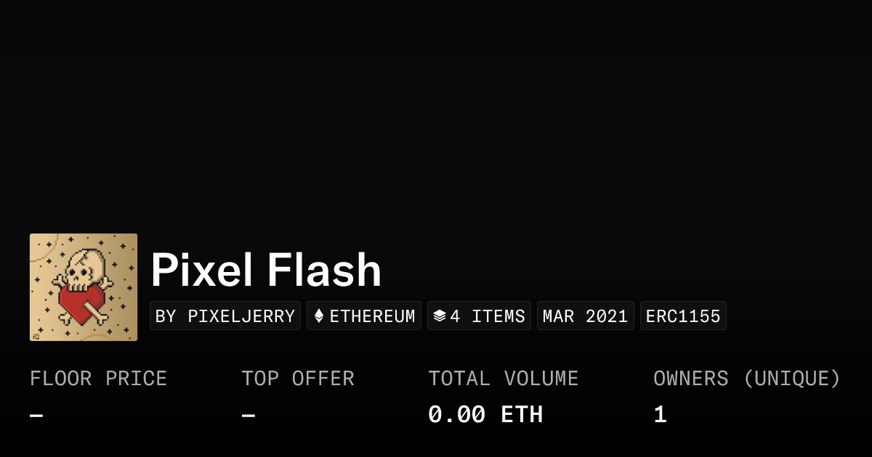
Task: Click the TOP OFFER label
Action: tap(298, 379)
